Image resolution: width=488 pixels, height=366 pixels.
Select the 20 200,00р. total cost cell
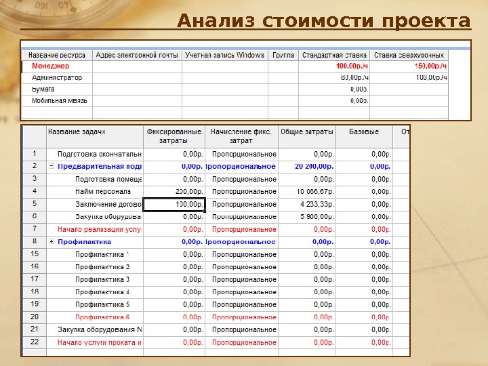coord(307,167)
